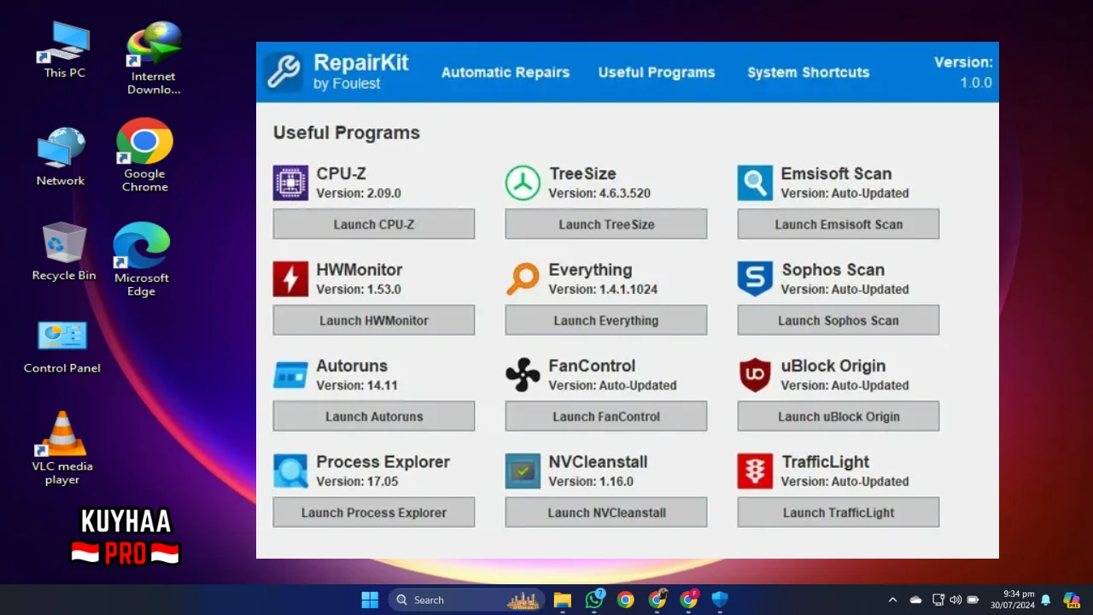Viewport: 1093px width, 615px height.
Task: Click the HWMonitor red lightning icon
Action: [290, 279]
